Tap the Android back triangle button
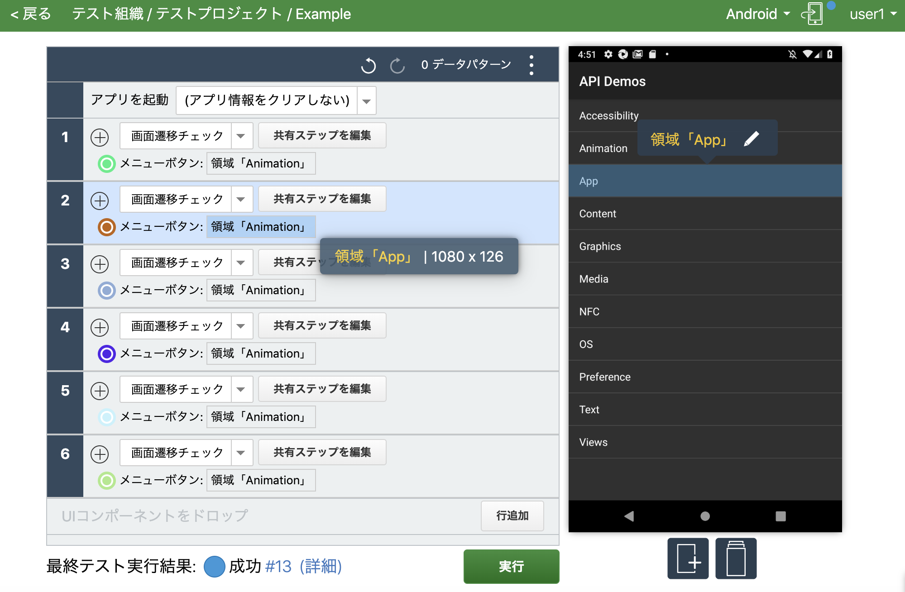This screenshot has width=905, height=592. click(629, 516)
